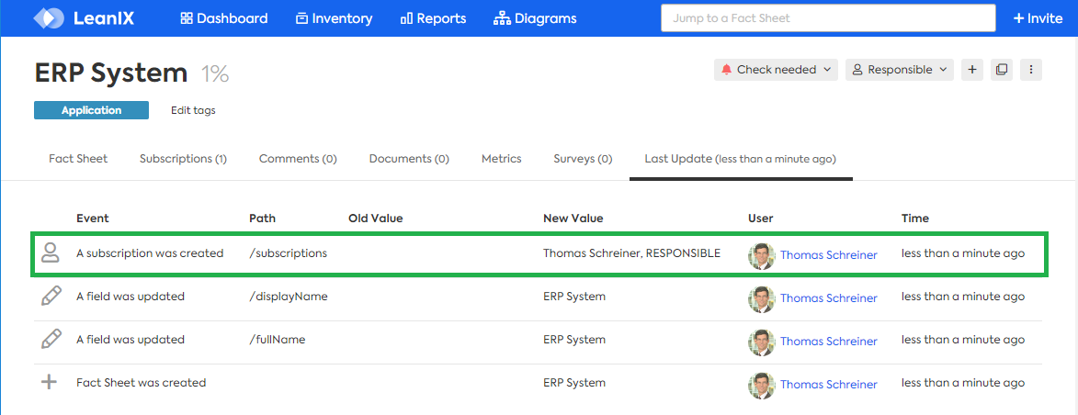Click ERP System value in Fact Sheet created row
The height and width of the screenshot is (415, 1078).
[x=574, y=383]
